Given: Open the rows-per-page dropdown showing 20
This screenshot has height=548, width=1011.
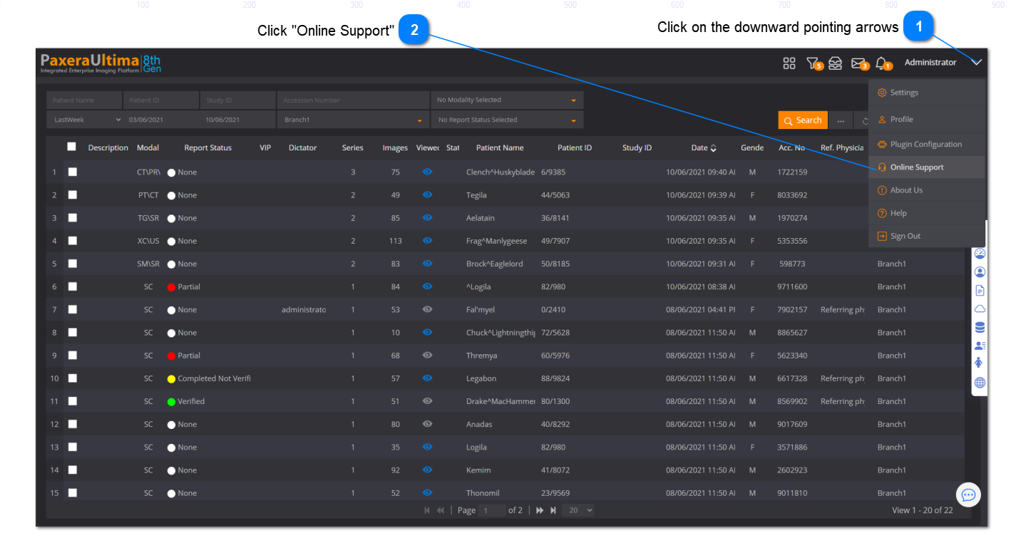Looking at the screenshot, I should (x=578, y=510).
